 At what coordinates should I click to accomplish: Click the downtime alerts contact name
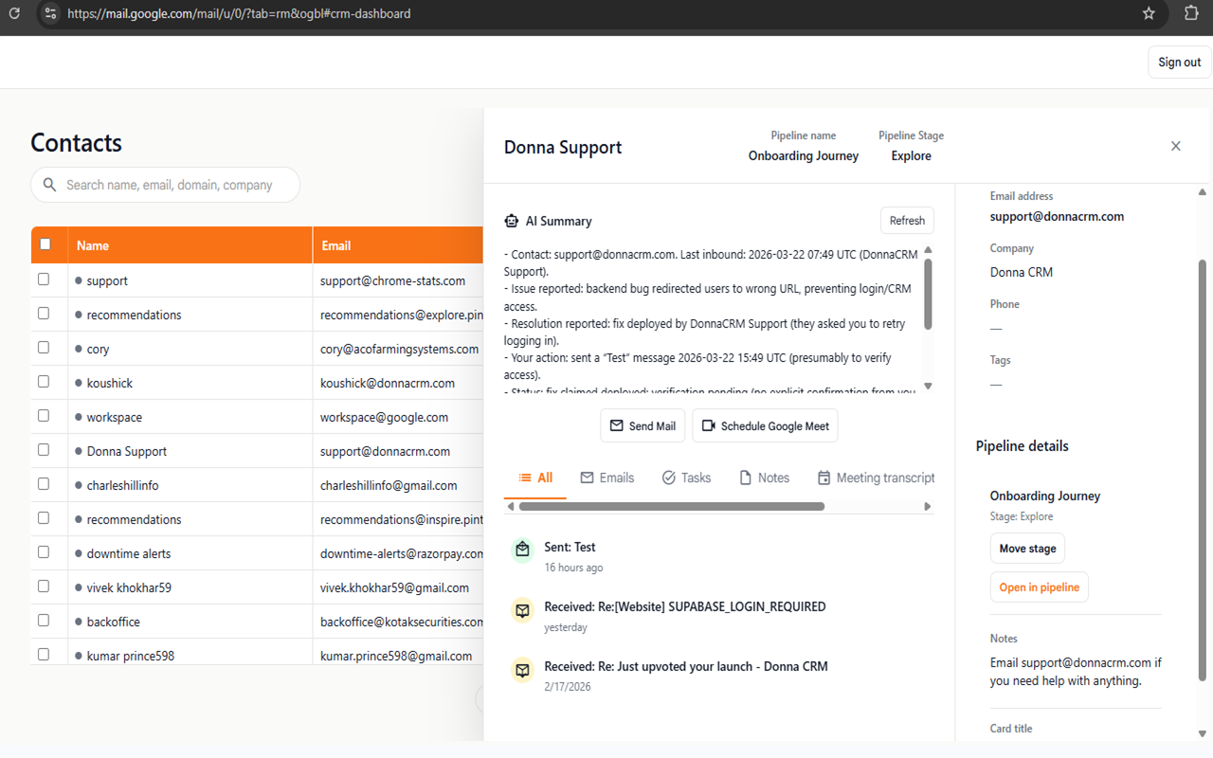click(x=129, y=553)
